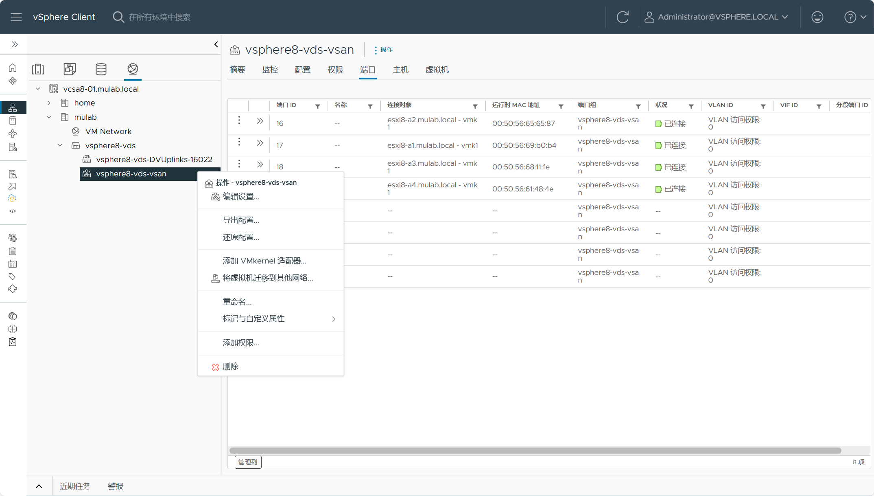874x496 pixels.
Task: Select VMs and Templates inventory view
Action: 70,69
